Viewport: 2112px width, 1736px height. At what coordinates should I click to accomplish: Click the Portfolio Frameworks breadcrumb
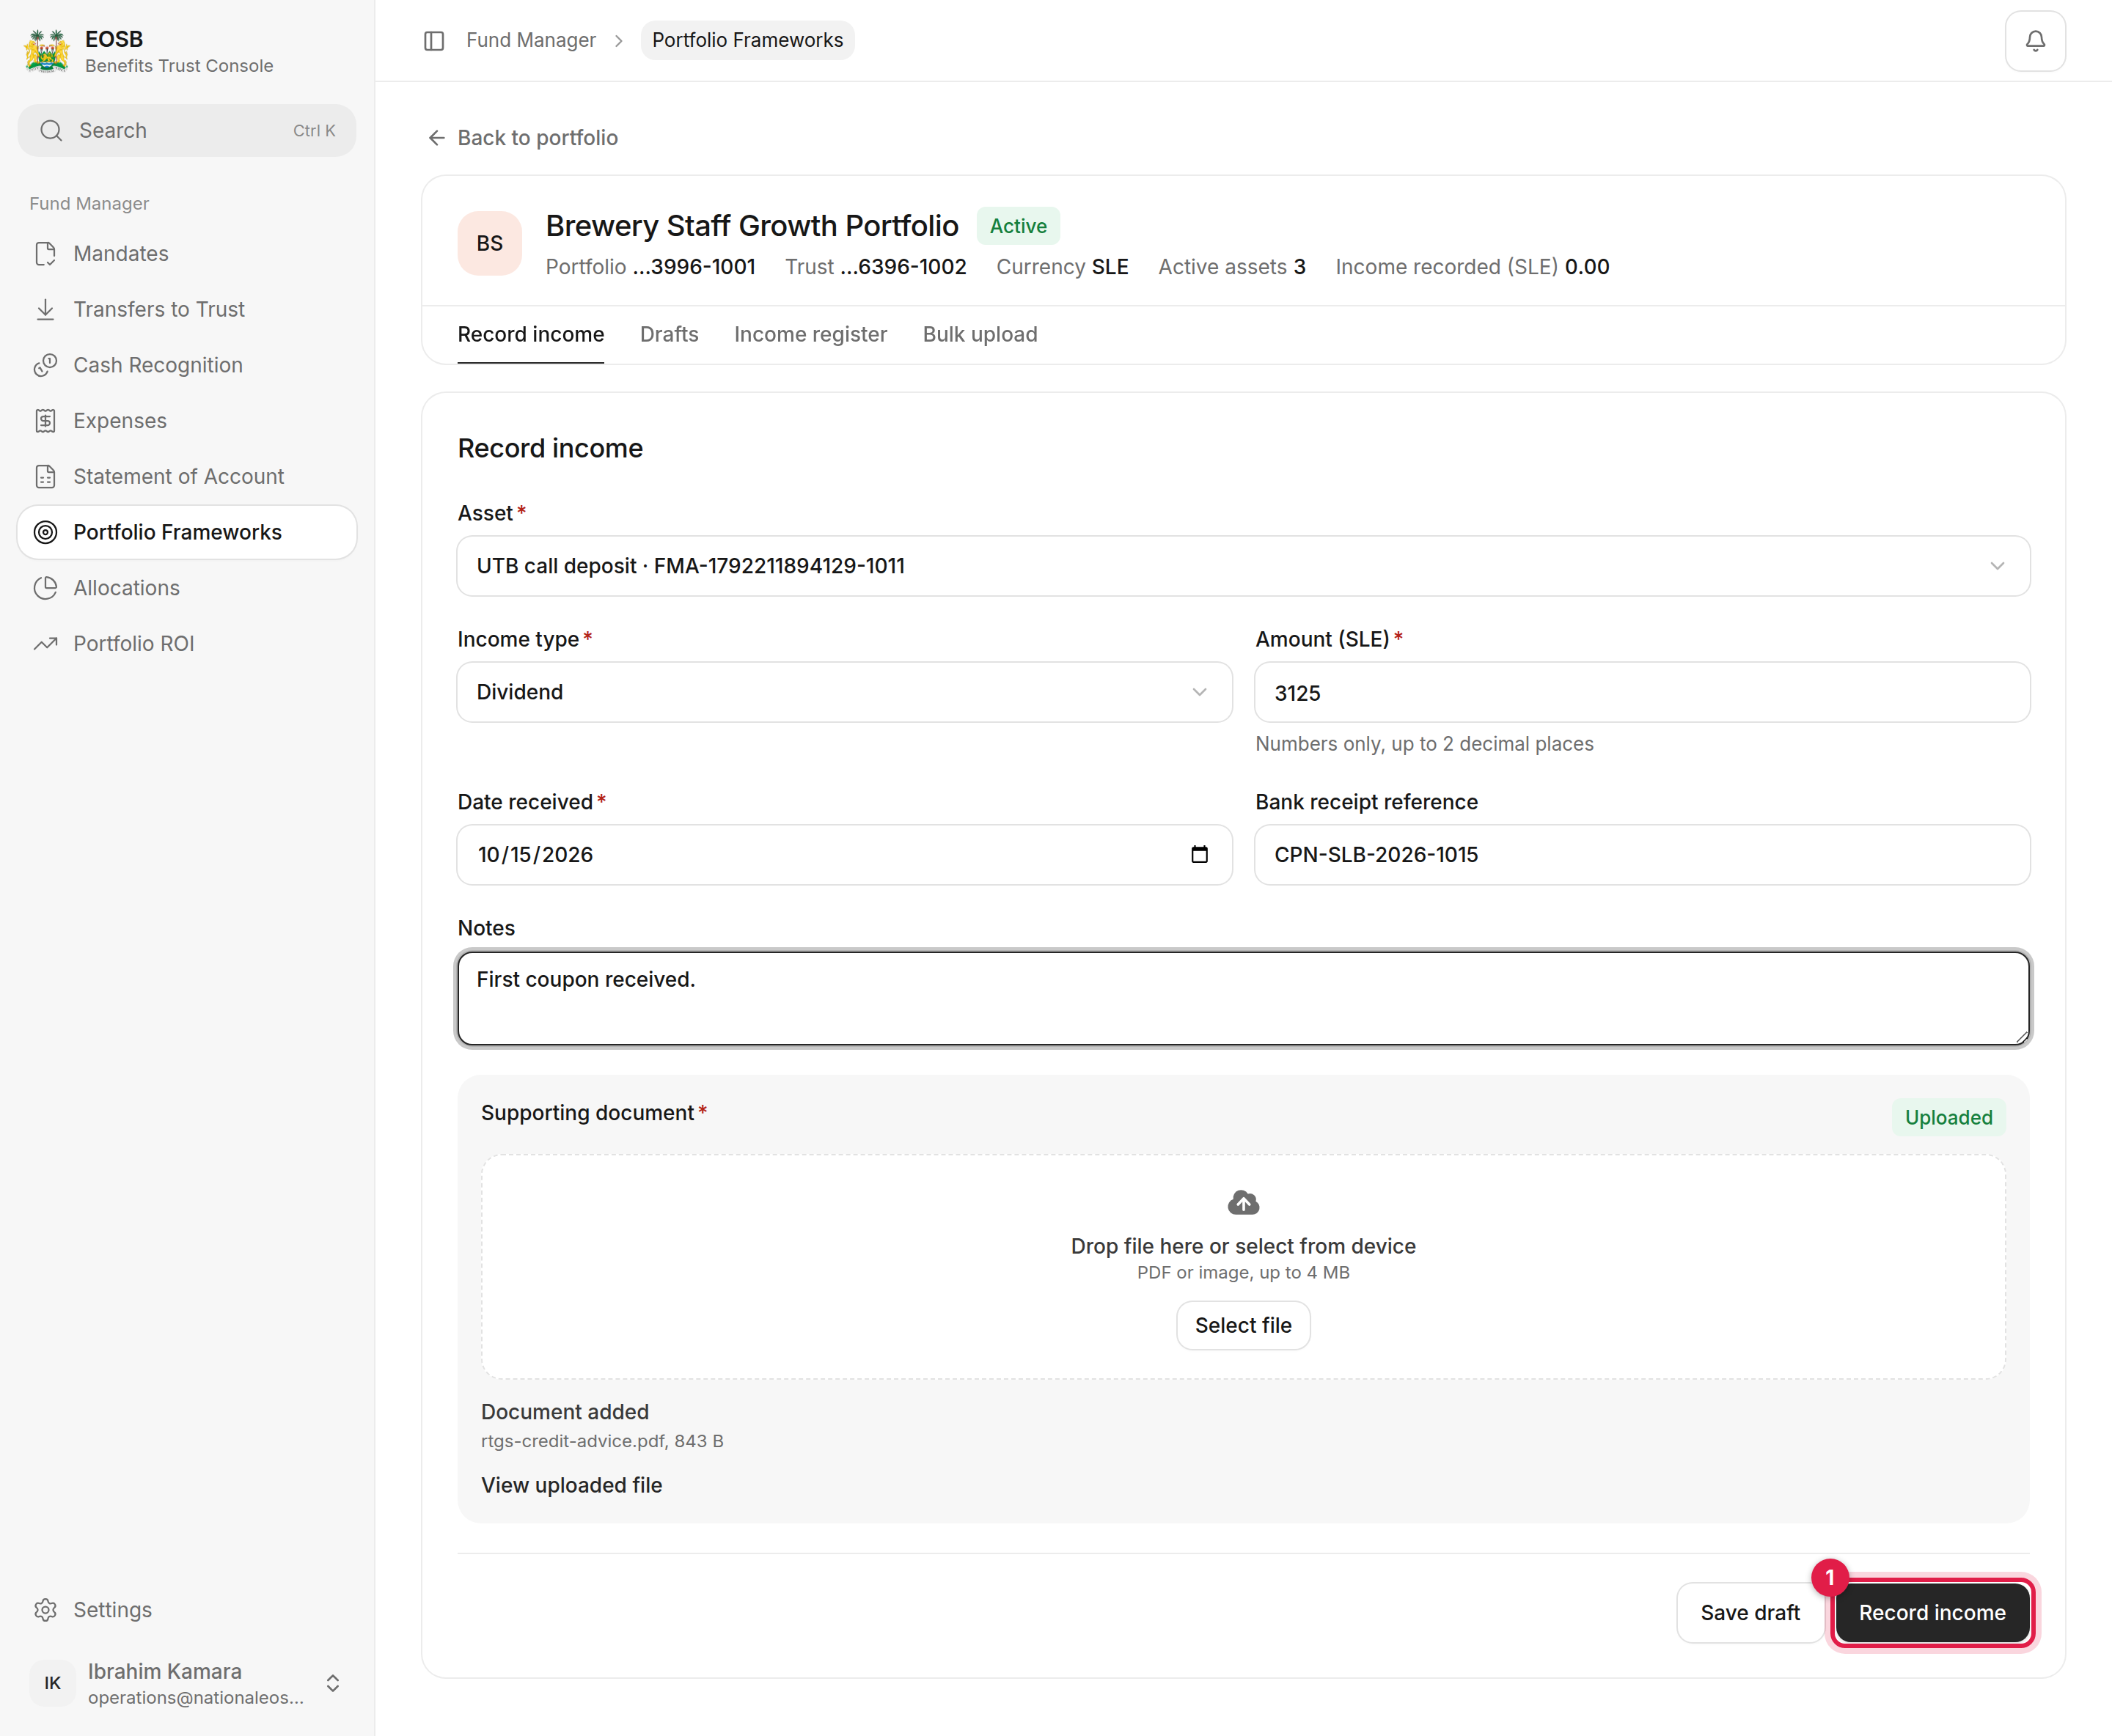coord(747,41)
